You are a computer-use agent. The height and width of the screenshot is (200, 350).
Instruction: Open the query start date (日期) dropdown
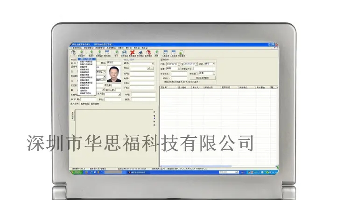[179, 64]
